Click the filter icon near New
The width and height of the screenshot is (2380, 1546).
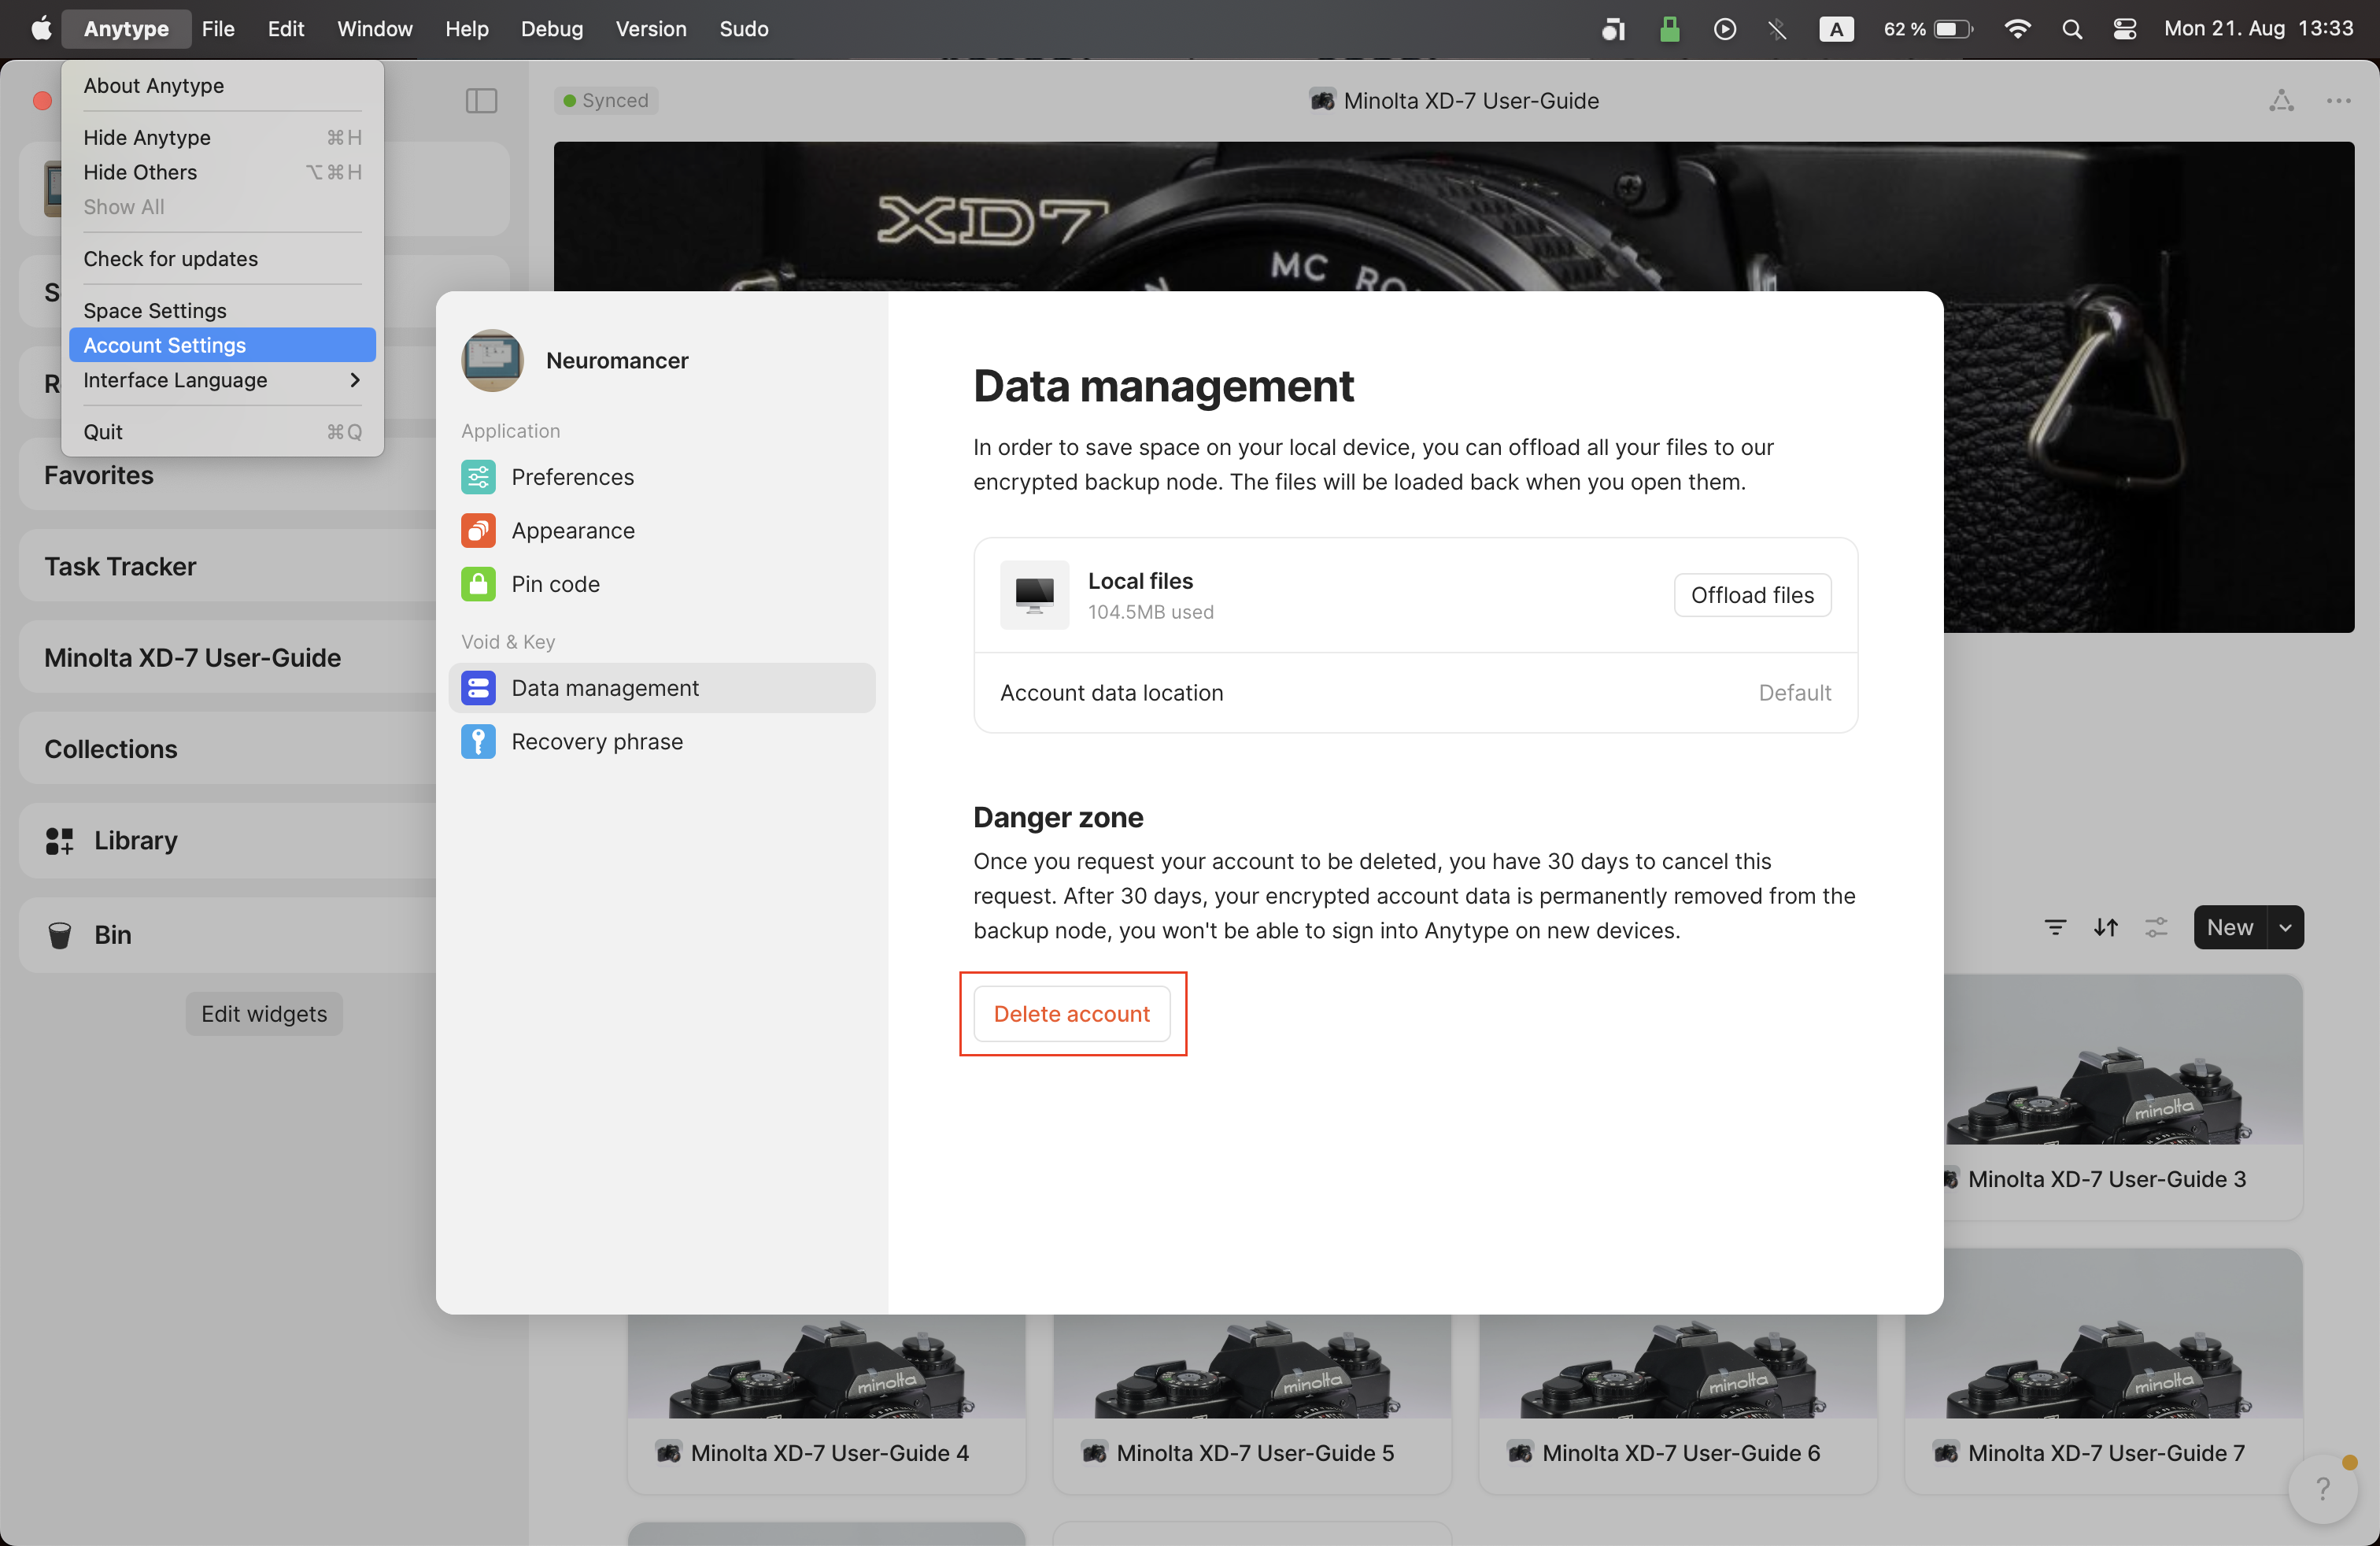[2055, 927]
